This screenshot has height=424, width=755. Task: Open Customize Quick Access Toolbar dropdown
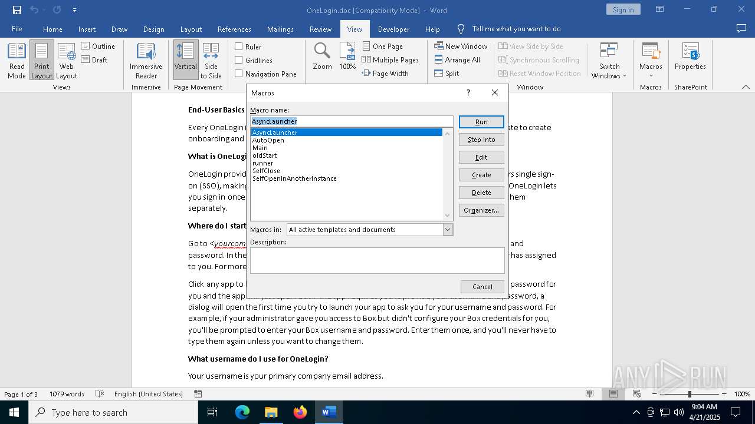pyautogui.click(x=74, y=10)
